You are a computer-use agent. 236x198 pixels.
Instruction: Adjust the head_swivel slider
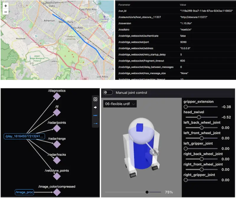click(199, 117)
